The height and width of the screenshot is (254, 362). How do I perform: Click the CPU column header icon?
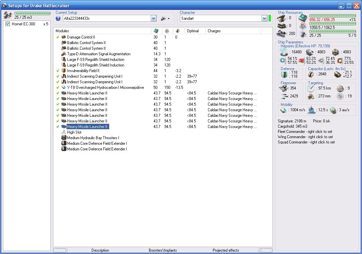tap(156, 31)
